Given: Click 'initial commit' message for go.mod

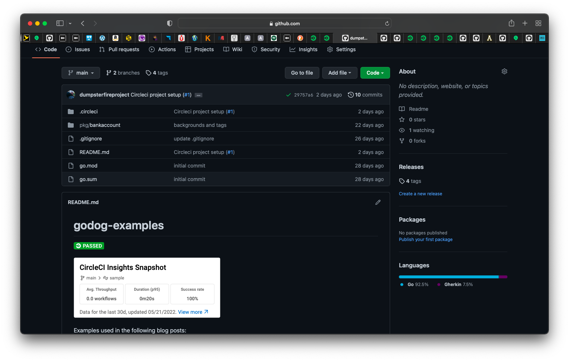Looking at the screenshot, I should tap(190, 166).
